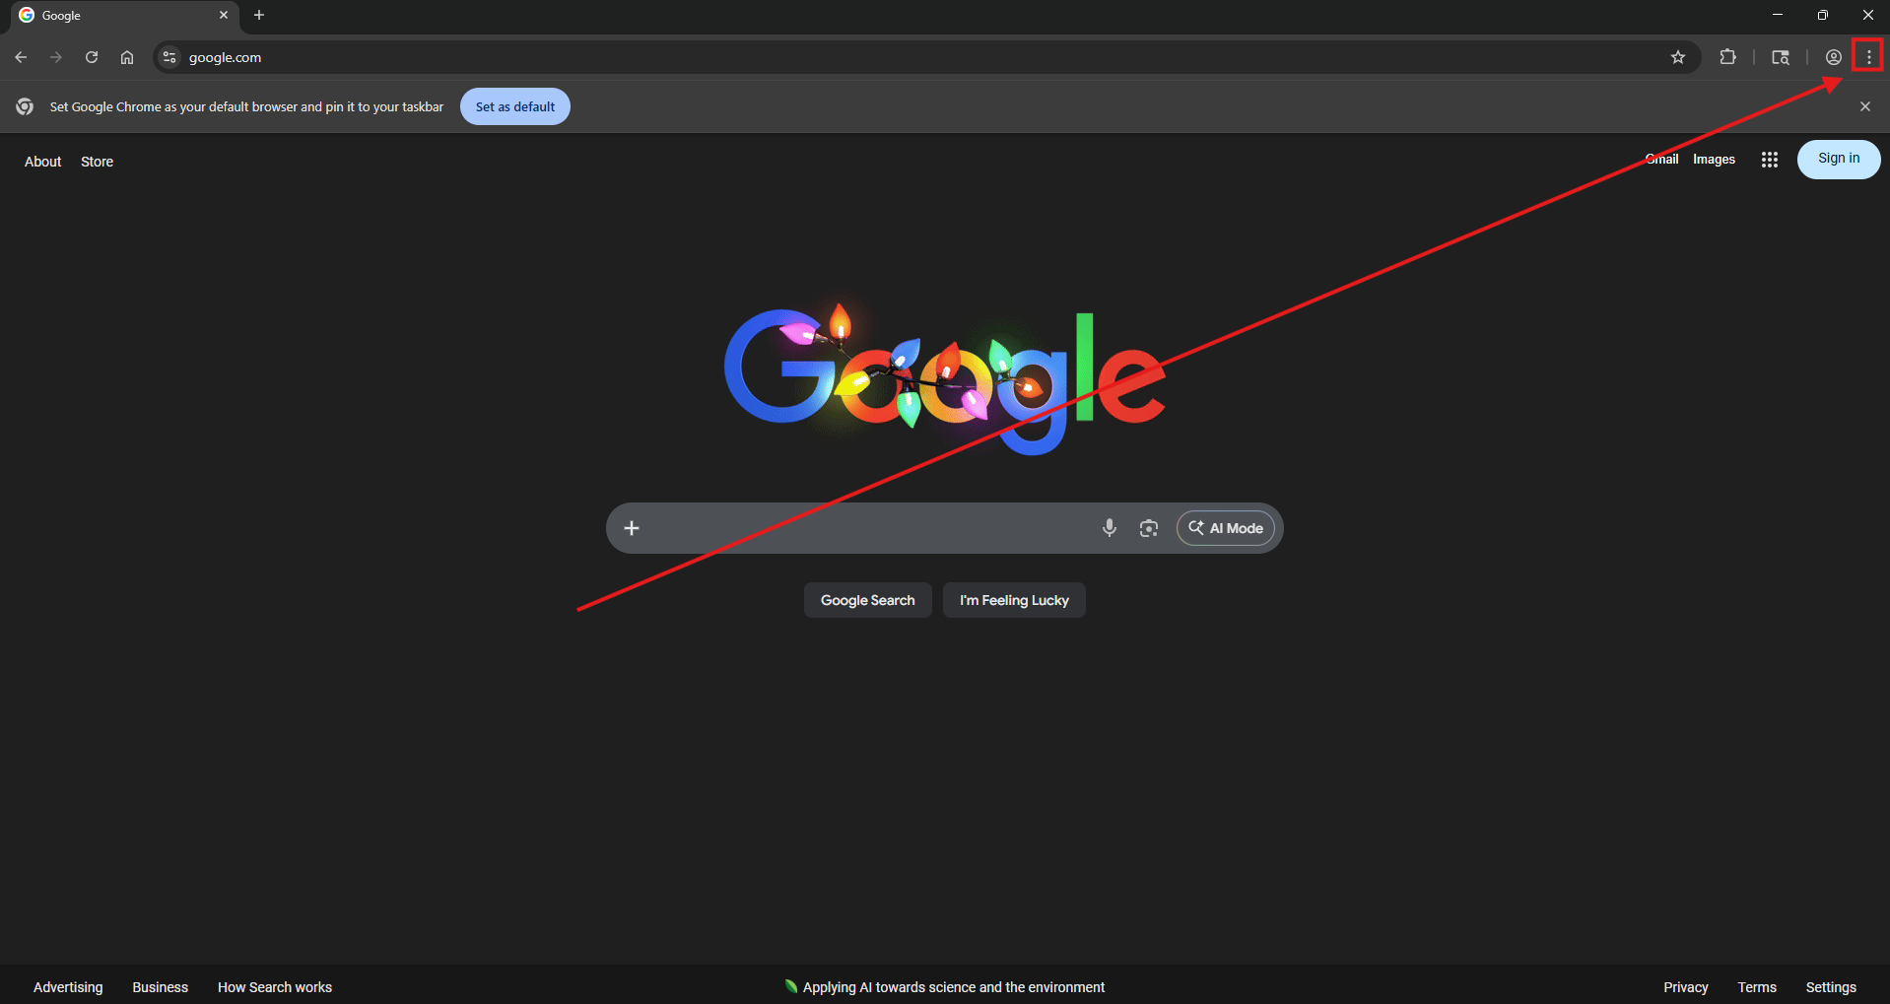The width and height of the screenshot is (1890, 1004).
Task: Click the forward navigation arrow
Action: click(56, 57)
